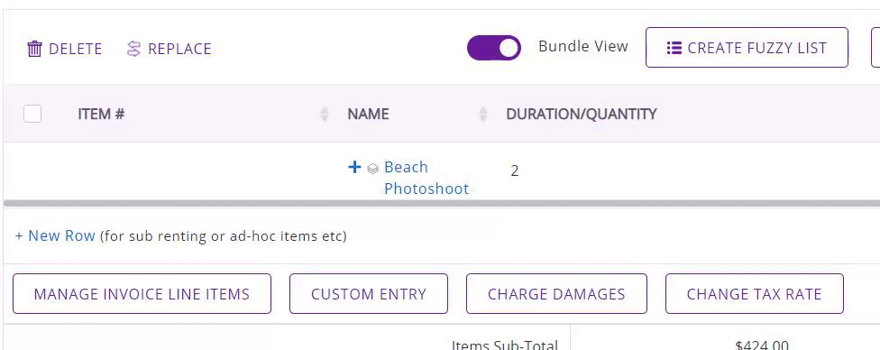Sort by Name using the sort arrows
The height and width of the screenshot is (350, 880).
click(482, 115)
